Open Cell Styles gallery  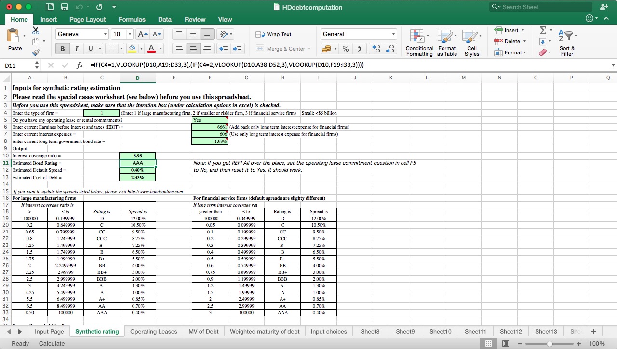471,42
